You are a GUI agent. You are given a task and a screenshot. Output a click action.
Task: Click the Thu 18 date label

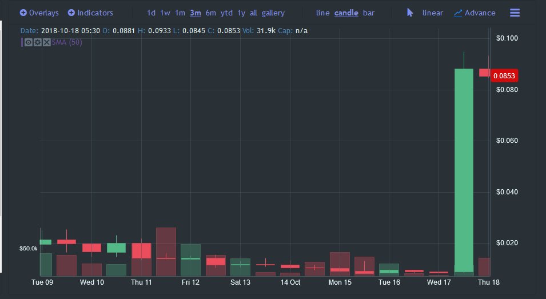489,282
